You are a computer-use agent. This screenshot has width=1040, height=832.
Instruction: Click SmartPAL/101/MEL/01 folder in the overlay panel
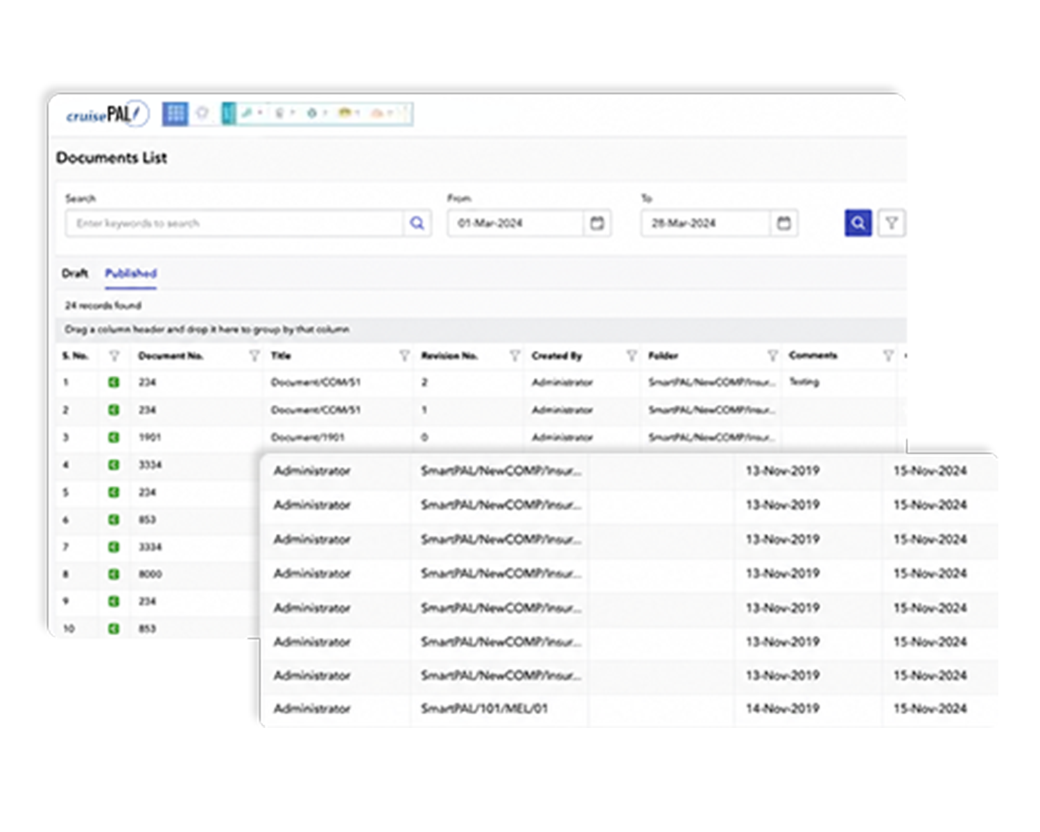click(484, 709)
